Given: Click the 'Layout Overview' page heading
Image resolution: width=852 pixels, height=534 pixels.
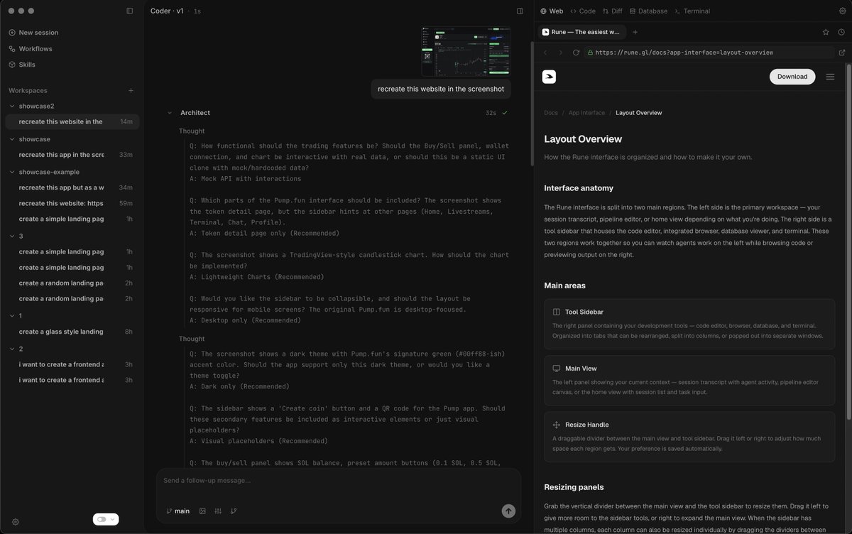Looking at the screenshot, I should (583, 139).
